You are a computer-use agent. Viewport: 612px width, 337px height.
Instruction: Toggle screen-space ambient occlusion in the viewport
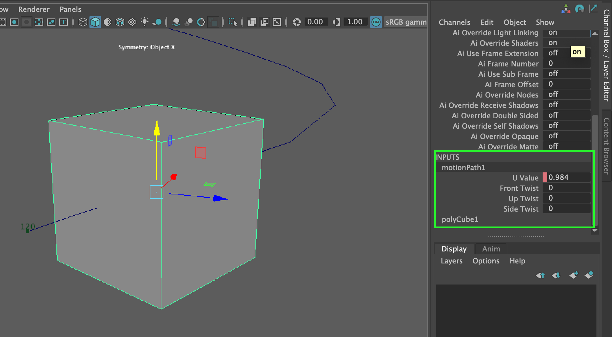coord(201,22)
